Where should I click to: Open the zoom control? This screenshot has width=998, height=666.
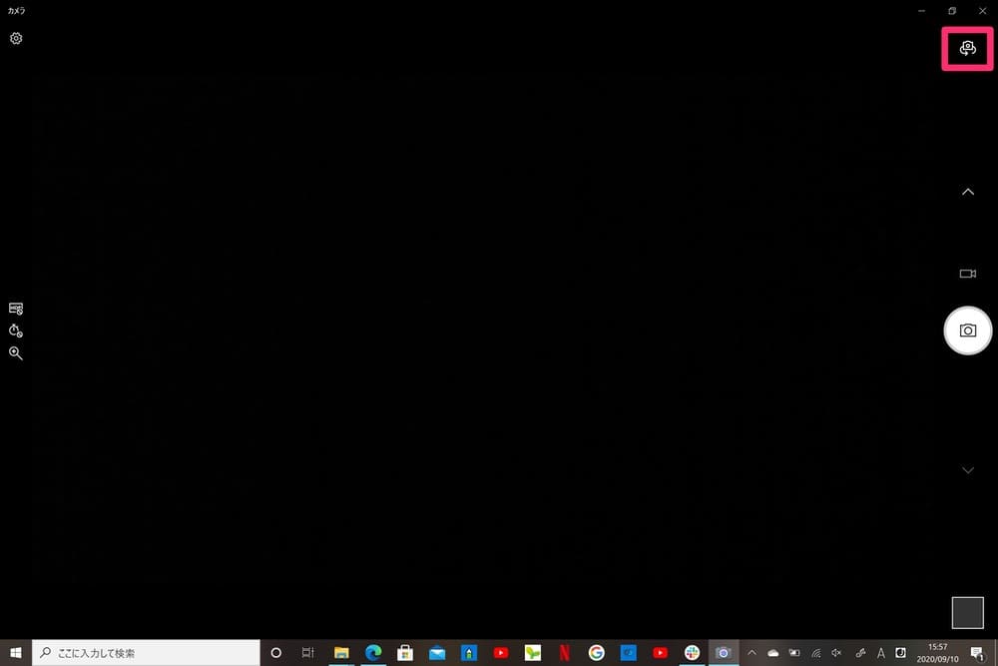16,353
